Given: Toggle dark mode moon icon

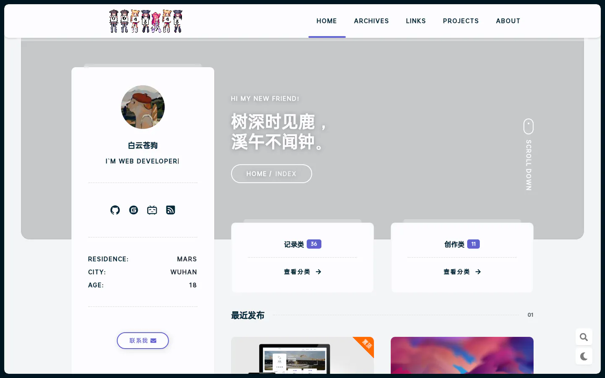Looking at the screenshot, I should [584, 357].
